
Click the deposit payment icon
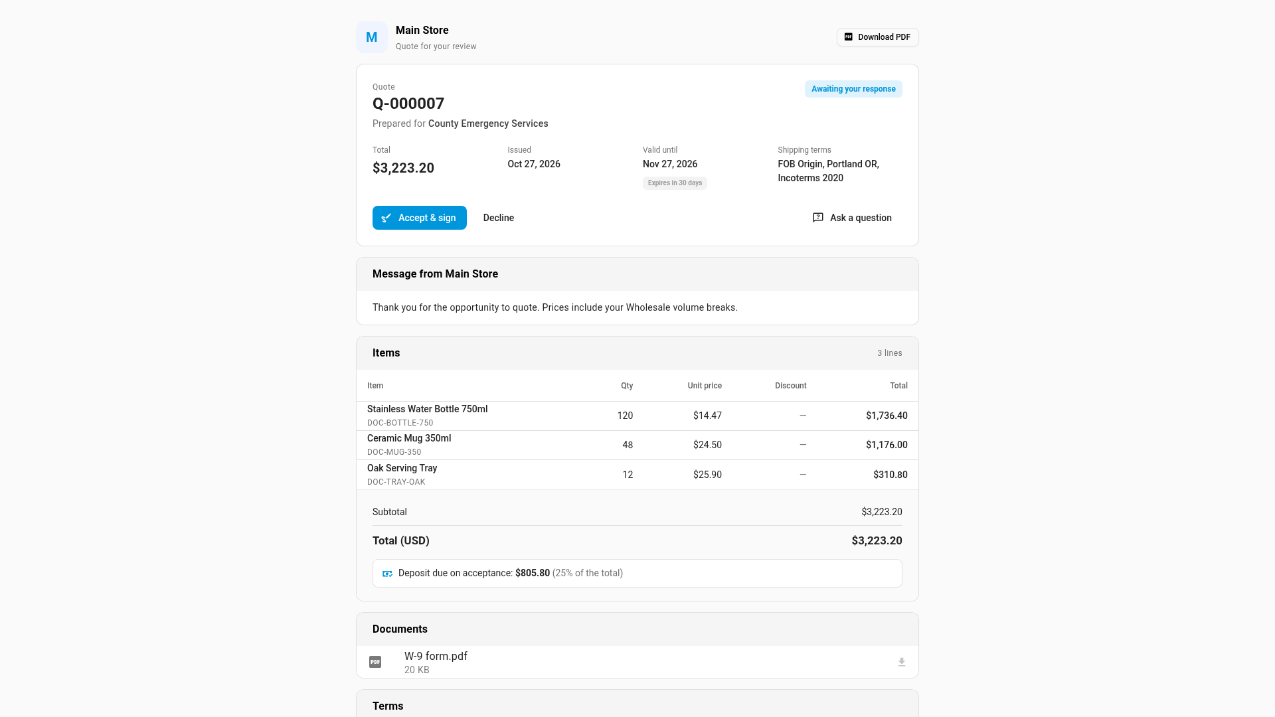tap(387, 574)
